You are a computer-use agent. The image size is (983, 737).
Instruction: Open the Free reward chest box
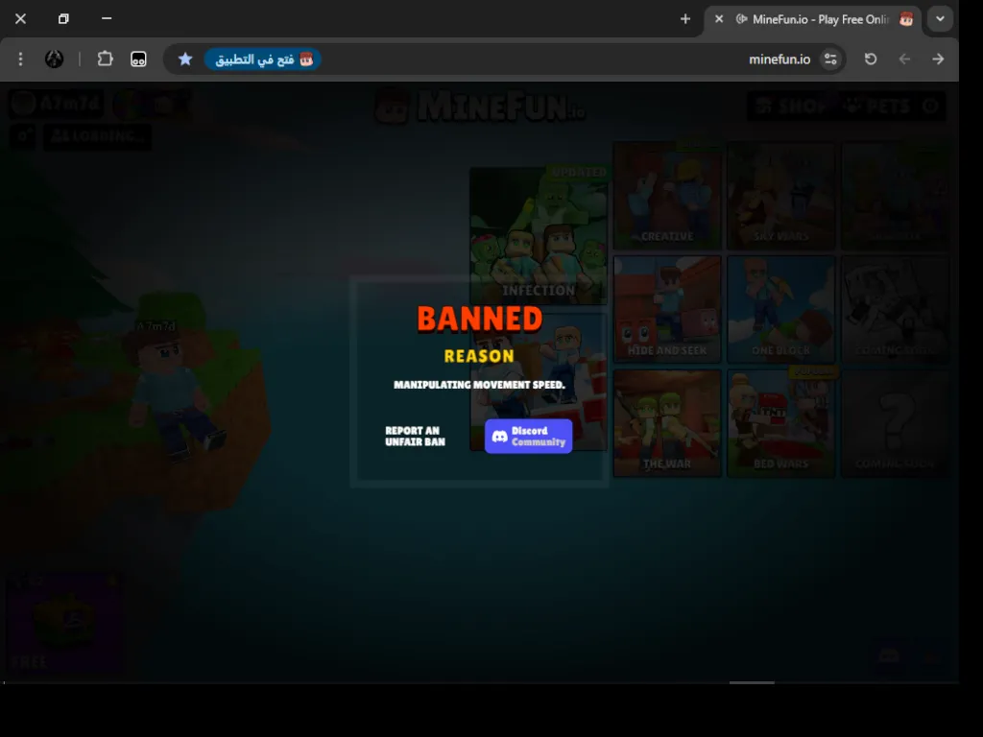coord(63,624)
